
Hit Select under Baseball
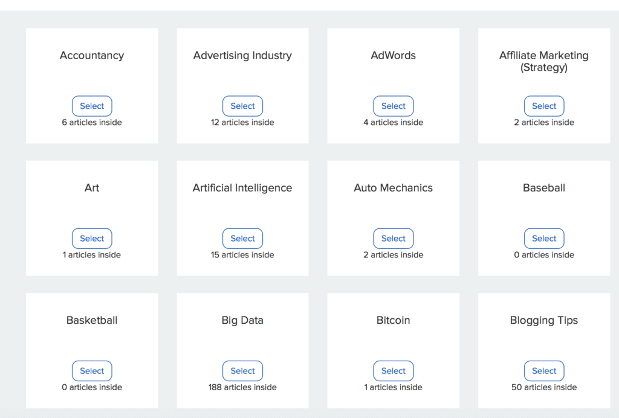[544, 239]
